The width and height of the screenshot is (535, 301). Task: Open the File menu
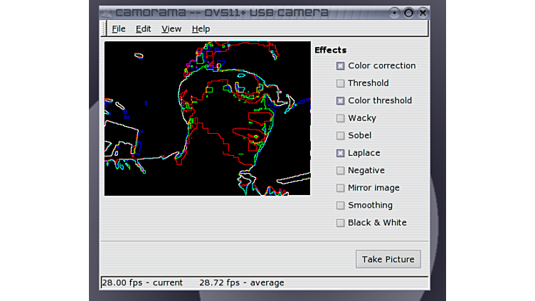(x=118, y=28)
